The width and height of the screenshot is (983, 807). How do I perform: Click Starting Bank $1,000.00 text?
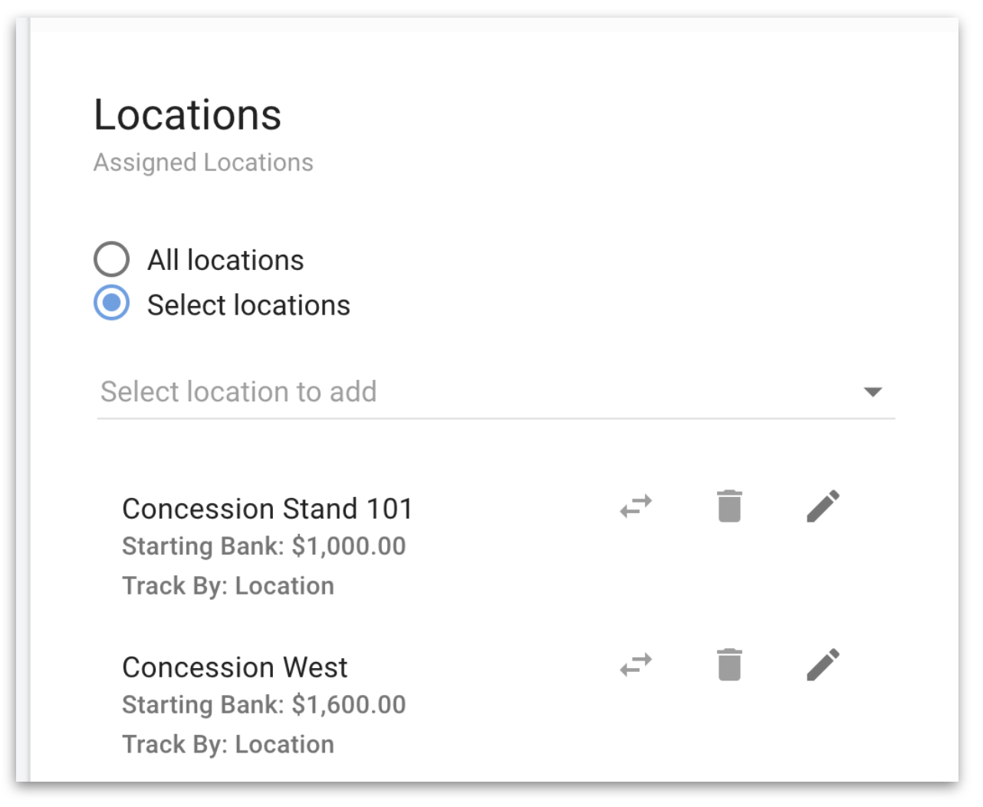point(264,546)
